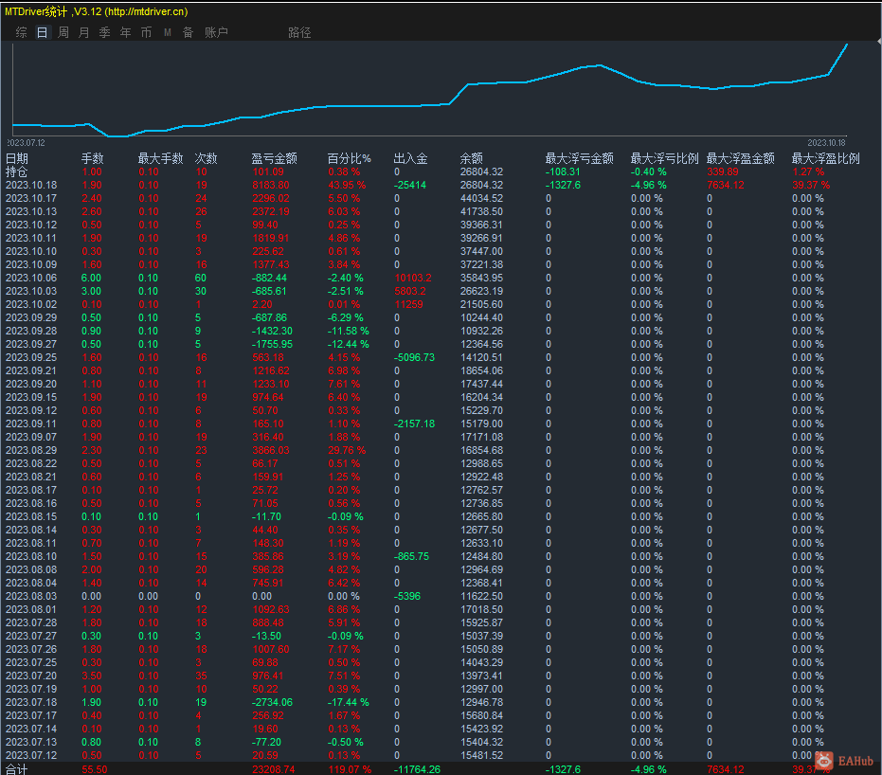Click the 盈亏金额 column header
This screenshot has height=775, width=882.
point(274,158)
